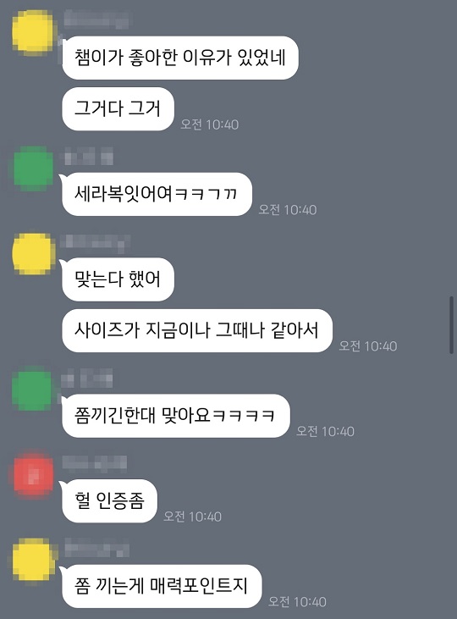Click the timestamp next to '헐 인증좀'
The width and height of the screenshot is (457, 619).
(x=192, y=517)
